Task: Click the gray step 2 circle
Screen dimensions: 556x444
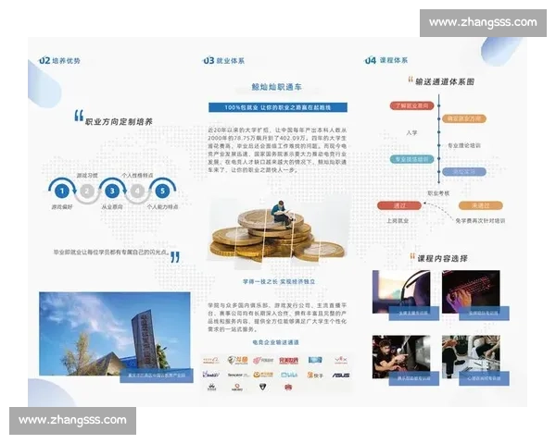Action: tap(86, 191)
